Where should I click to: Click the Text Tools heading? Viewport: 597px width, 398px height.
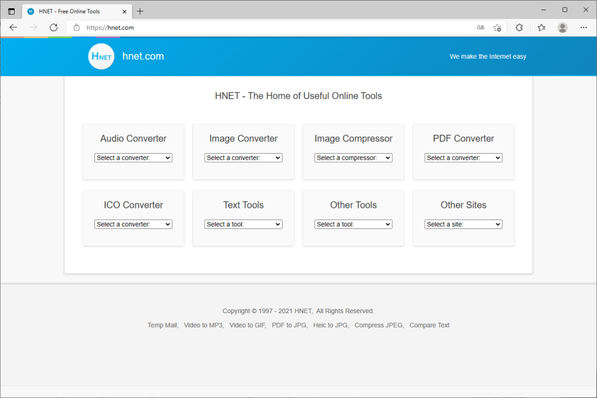tap(243, 205)
